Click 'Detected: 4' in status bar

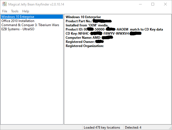click(133, 128)
